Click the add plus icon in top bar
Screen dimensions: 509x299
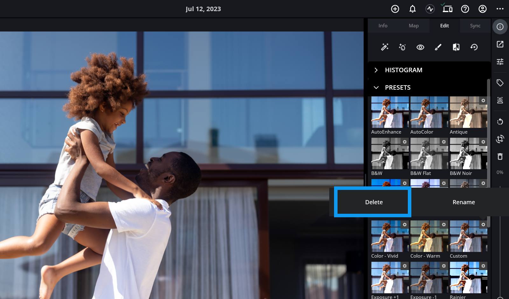pos(395,9)
